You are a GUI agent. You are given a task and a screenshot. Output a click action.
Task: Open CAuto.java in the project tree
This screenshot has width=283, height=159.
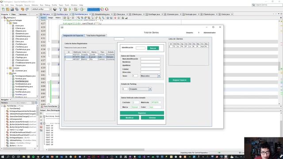19,26
